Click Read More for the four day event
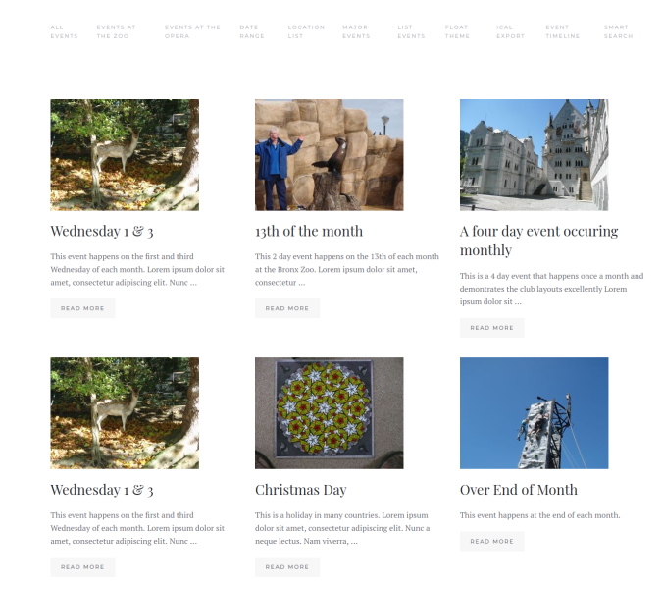The image size is (663, 589). tap(491, 328)
